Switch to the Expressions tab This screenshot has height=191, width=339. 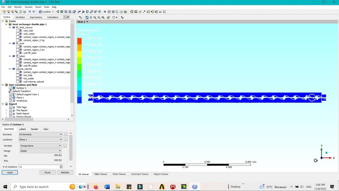(36, 17)
